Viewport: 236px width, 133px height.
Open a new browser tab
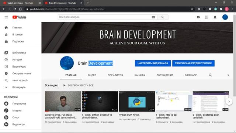88,3
